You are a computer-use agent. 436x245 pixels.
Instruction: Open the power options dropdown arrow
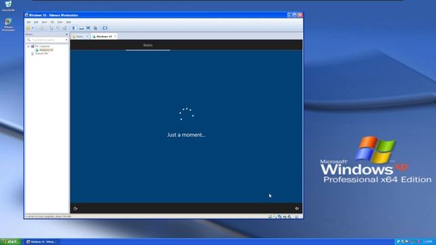coord(33,28)
